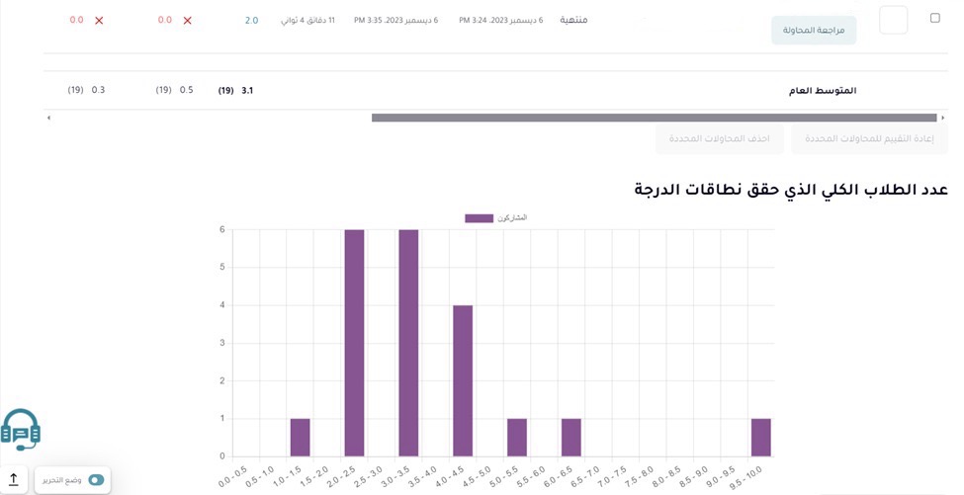This screenshot has width=964, height=495.
Task: Select the bar for grade range 3.0 - 3.5
Action: click(x=408, y=343)
